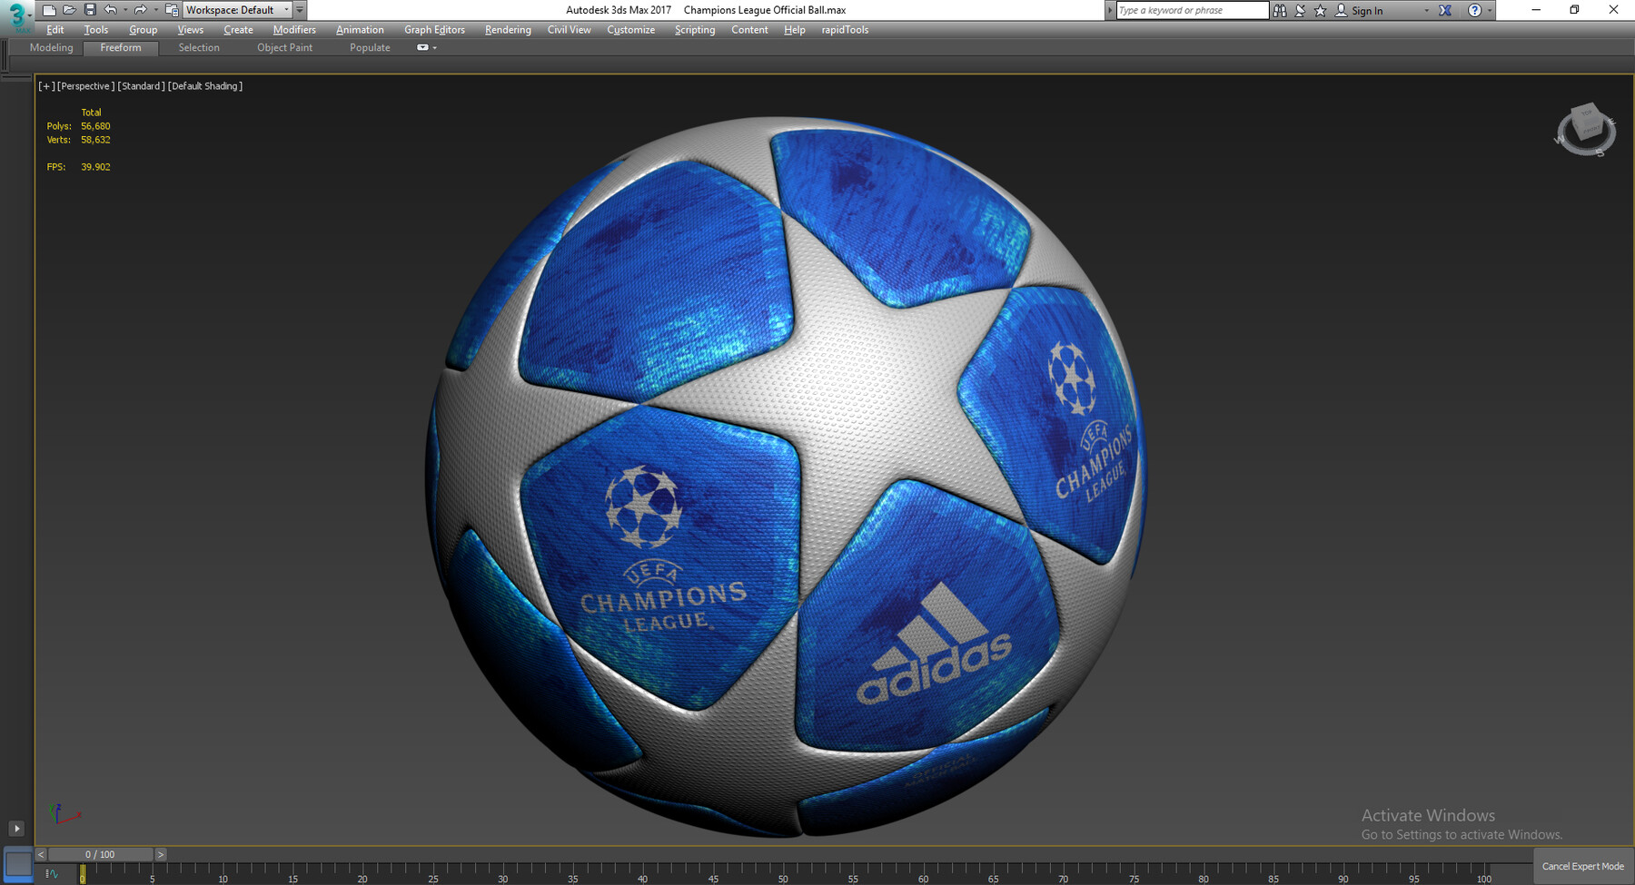The image size is (1635, 885).
Task: Switch to the Object Paint ribbon tab
Action: tap(284, 48)
